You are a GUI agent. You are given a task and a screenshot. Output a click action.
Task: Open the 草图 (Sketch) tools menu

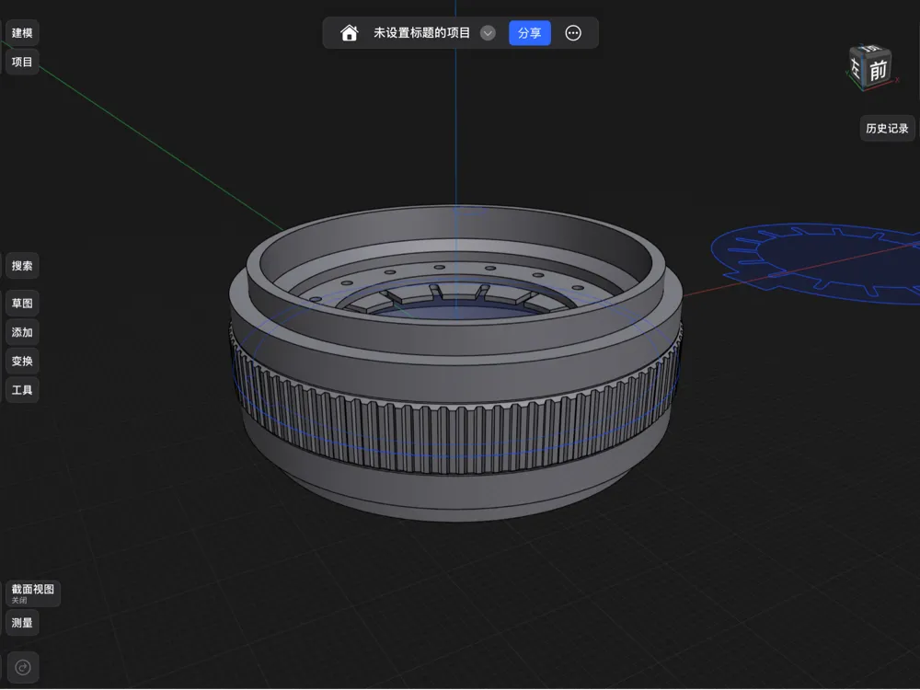[22, 304]
